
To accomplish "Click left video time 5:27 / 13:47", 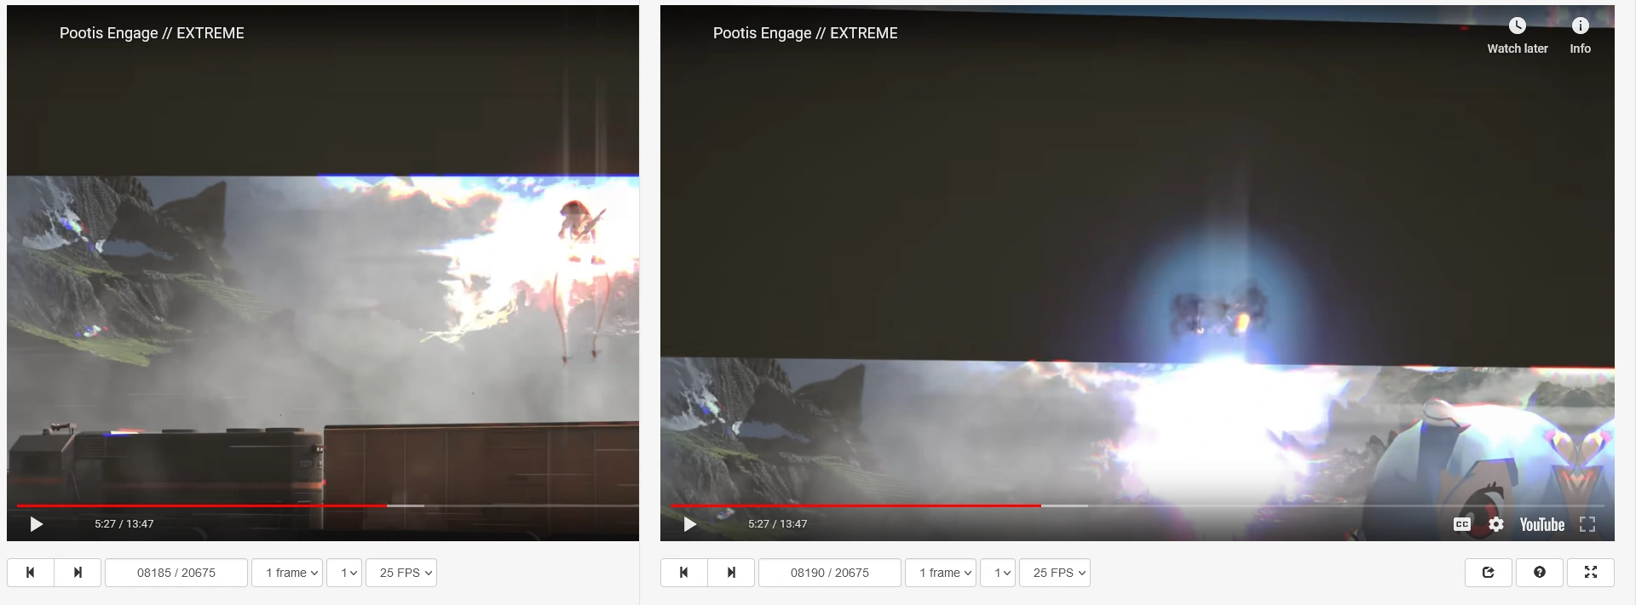I will tap(124, 524).
